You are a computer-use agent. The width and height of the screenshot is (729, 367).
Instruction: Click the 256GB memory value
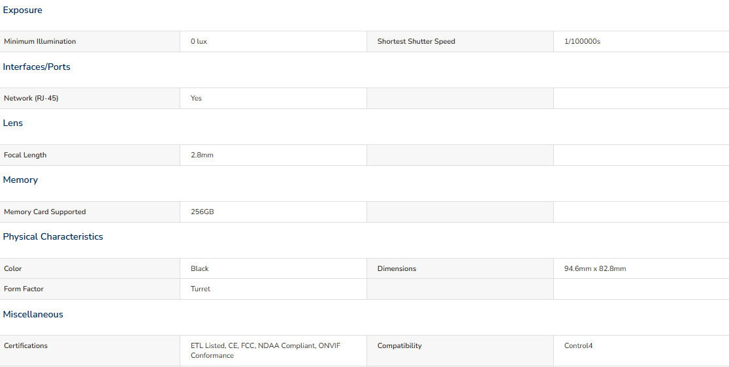[202, 212]
